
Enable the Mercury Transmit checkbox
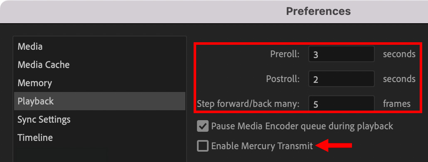202,146
